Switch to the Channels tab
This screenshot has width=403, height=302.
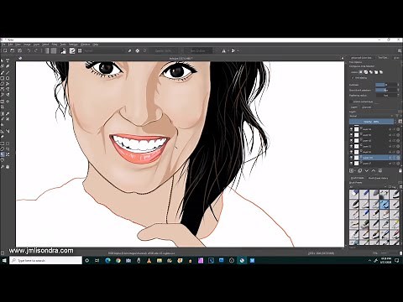(x=366, y=107)
